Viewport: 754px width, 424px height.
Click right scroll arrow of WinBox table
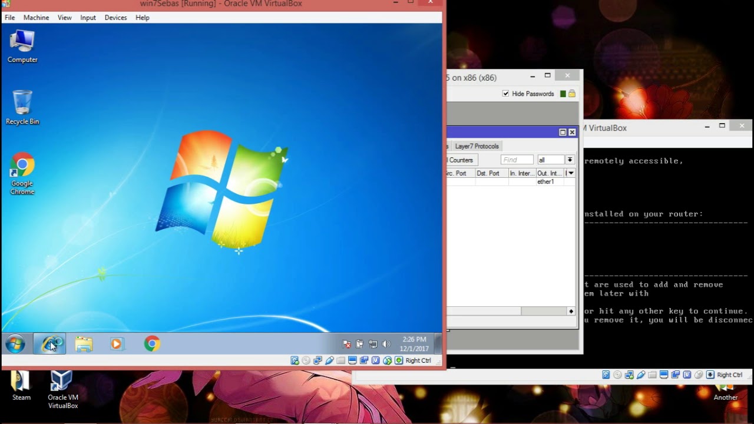[x=571, y=311]
